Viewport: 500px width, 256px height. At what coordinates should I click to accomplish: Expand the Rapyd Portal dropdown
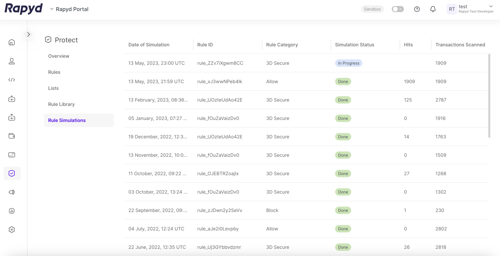pyautogui.click(x=69, y=9)
